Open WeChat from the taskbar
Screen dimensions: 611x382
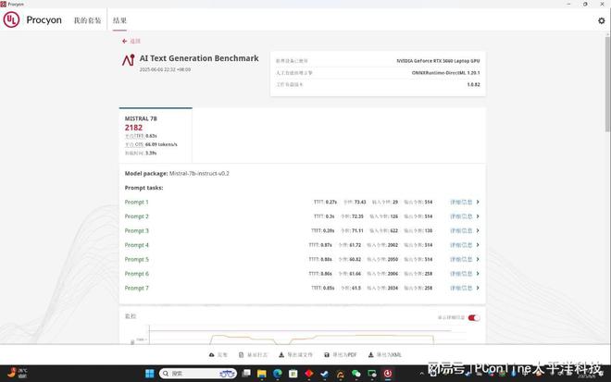pos(356,374)
